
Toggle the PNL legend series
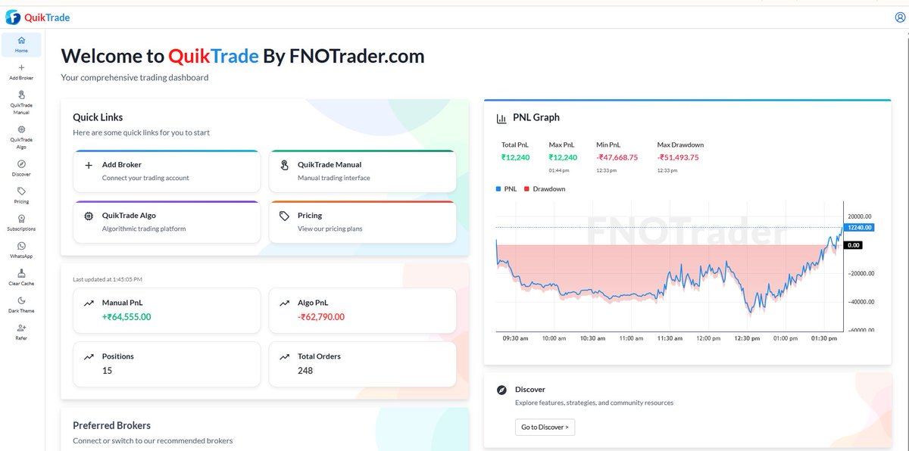506,188
